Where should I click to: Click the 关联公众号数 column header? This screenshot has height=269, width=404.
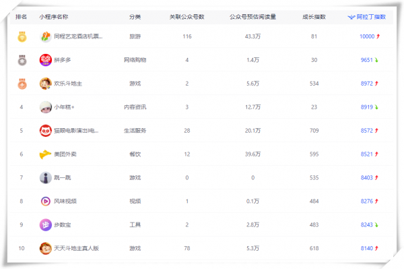pos(187,17)
